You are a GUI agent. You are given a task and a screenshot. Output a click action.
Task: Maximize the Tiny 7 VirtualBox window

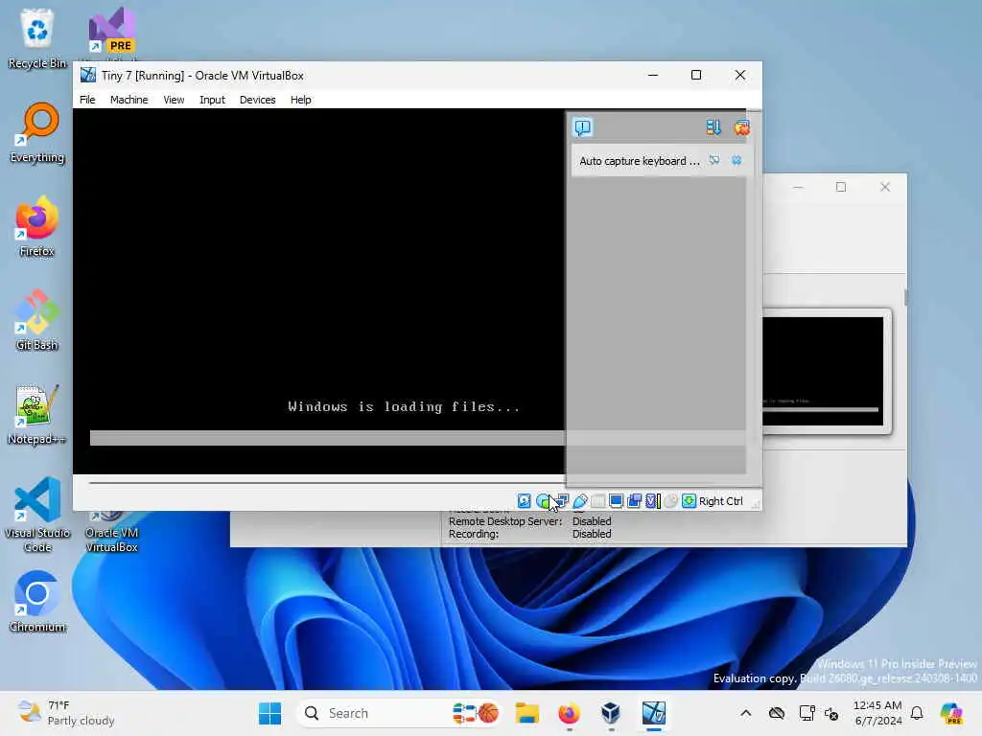pyautogui.click(x=696, y=75)
